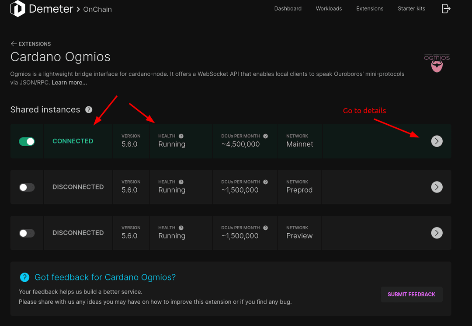
Task: Open details chevron for Preview instance
Action: click(437, 233)
